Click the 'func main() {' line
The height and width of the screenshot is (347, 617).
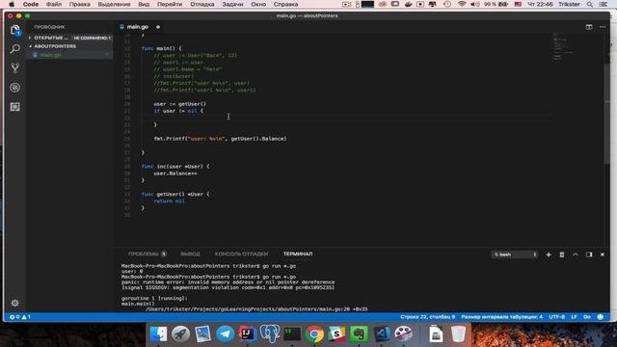pyautogui.click(x=161, y=48)
